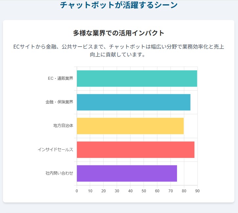This screenshot has width=238, height=213.
Task: Click the blue 金融・保険業界 bar
Action: click(133, 102)
